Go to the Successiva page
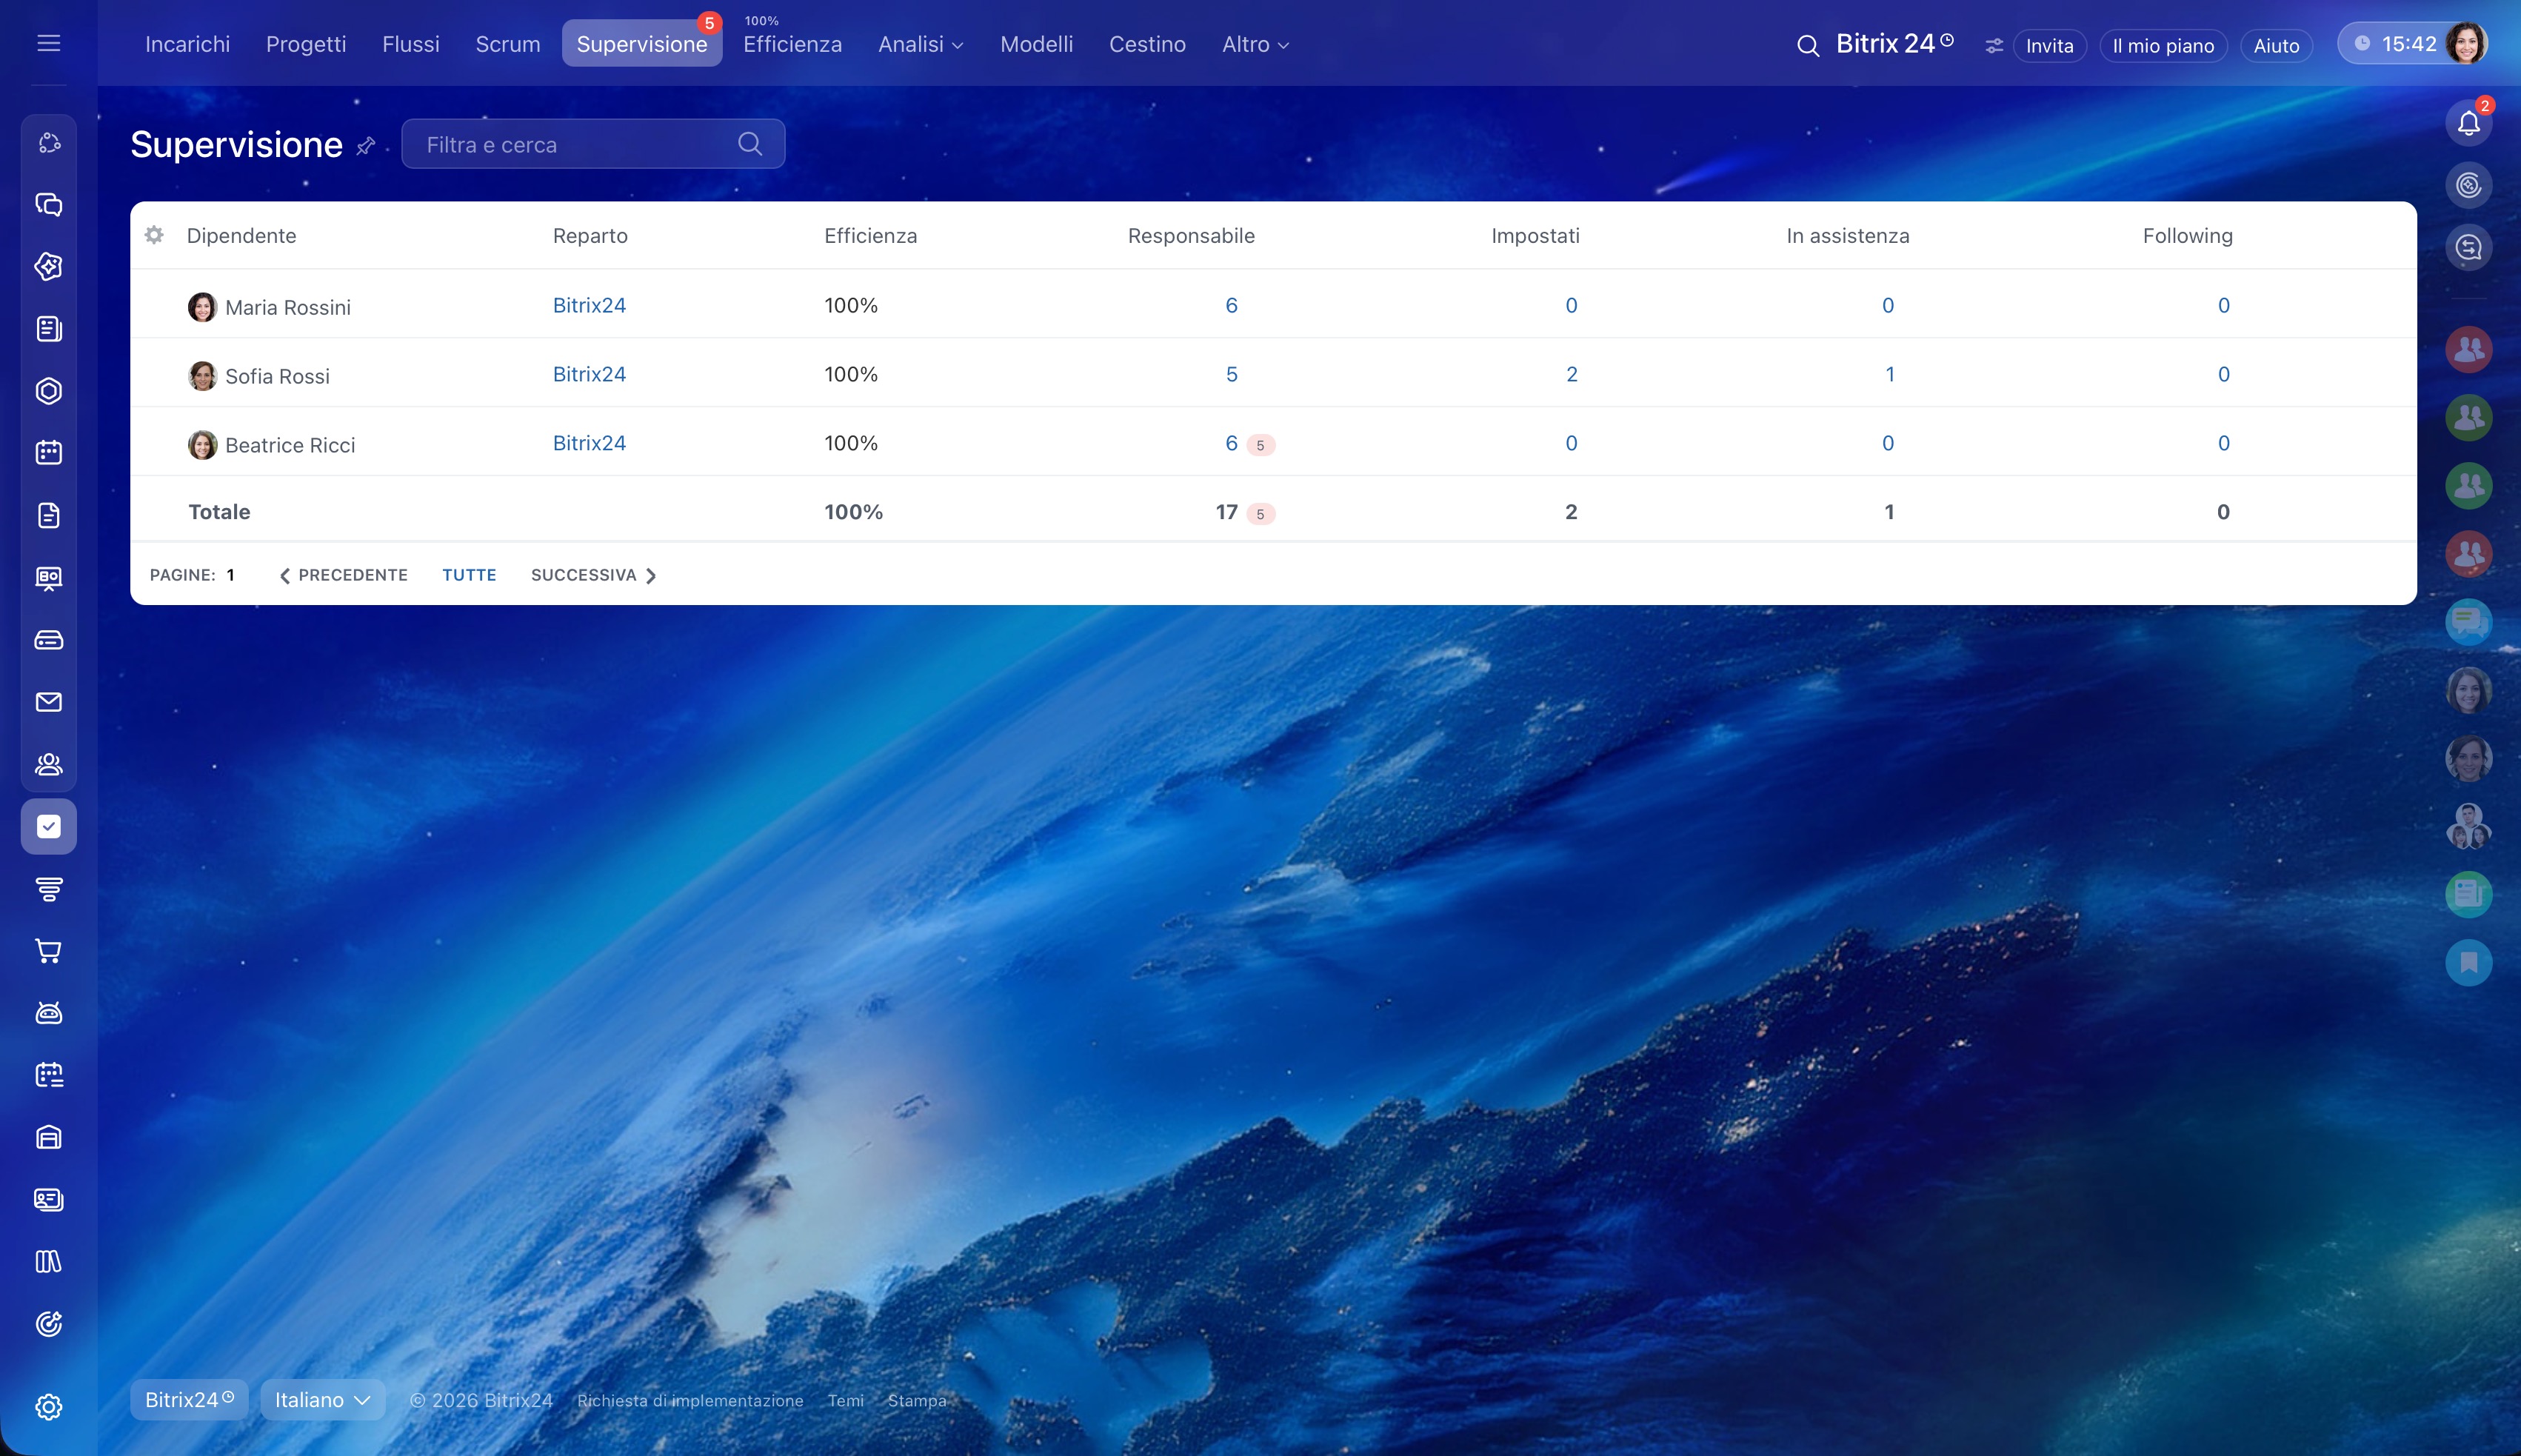The width and height of the screenshot is (2521, 1456). pos(594,575)
